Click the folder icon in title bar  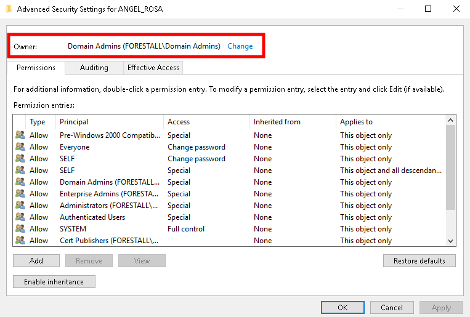point(8,9)
